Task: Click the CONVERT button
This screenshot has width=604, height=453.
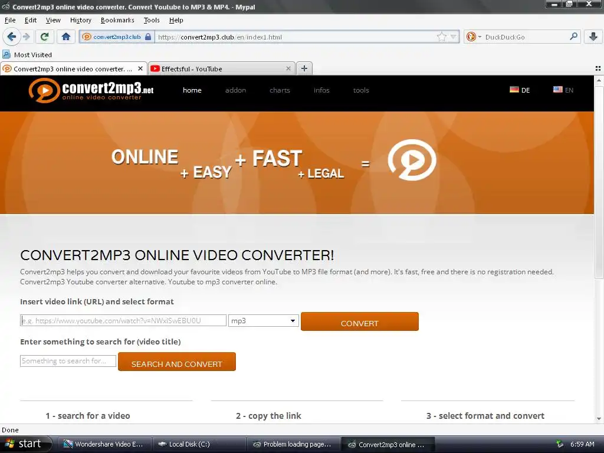Action: click(x=359, y=321)
